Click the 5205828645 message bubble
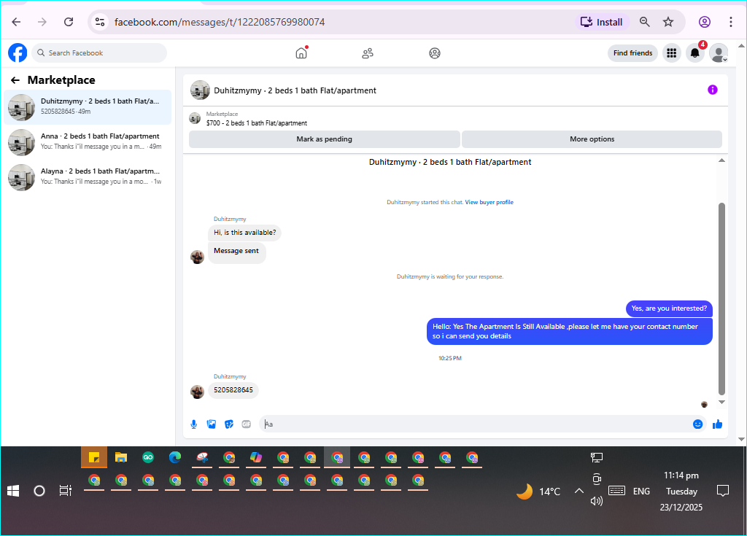 (x=233, y=390)
